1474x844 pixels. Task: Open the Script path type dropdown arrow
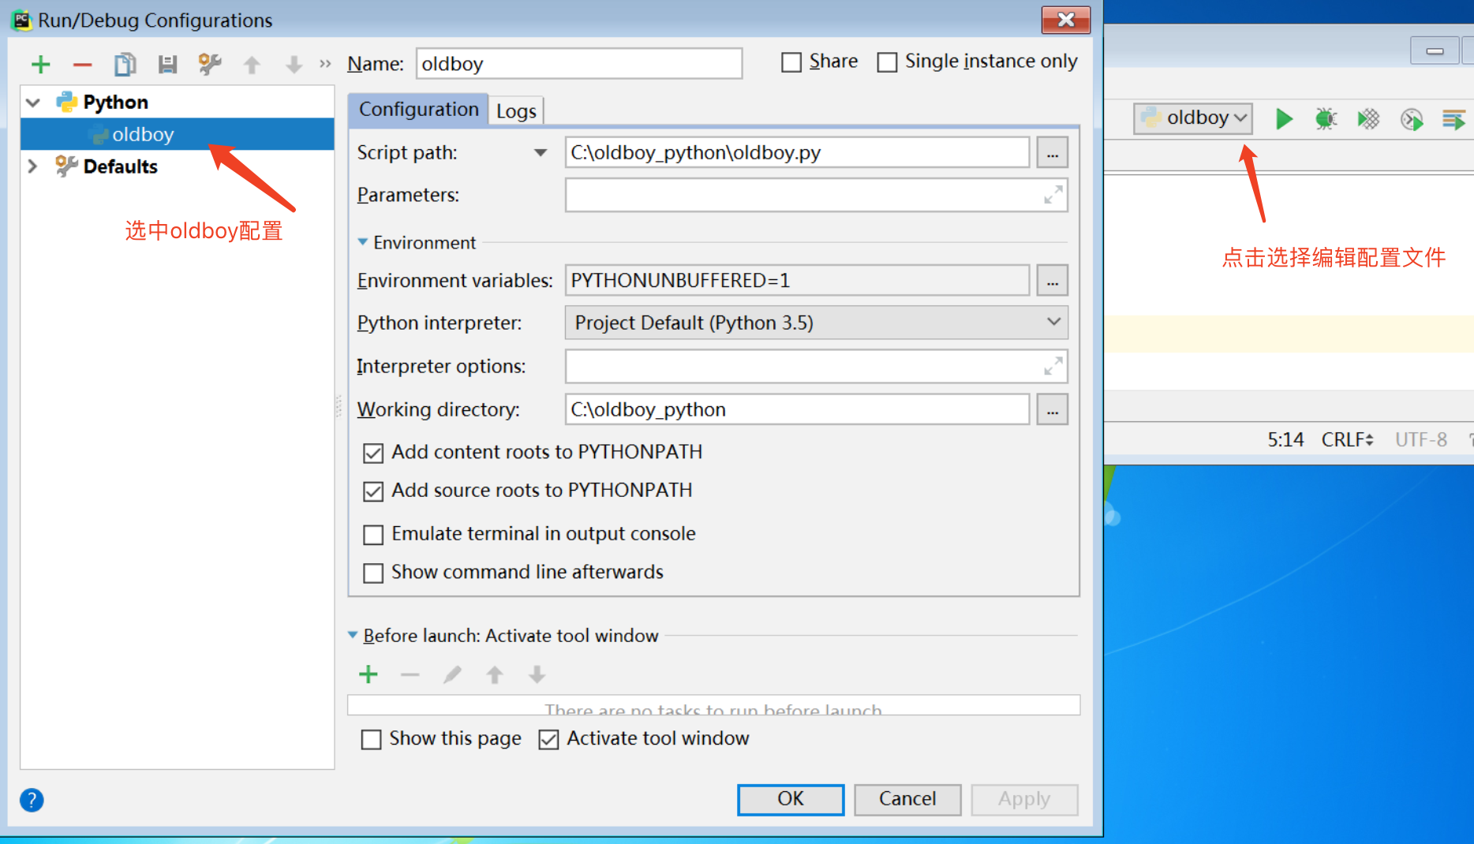541,152
